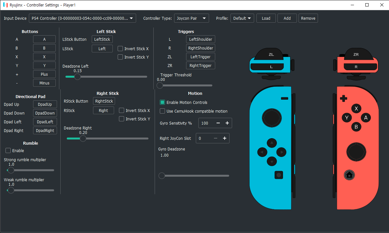This screenshot has width=389, height=233.
Task: Decrease Gyro Sensitivity with the minus stepper
Action: (218, 123)
